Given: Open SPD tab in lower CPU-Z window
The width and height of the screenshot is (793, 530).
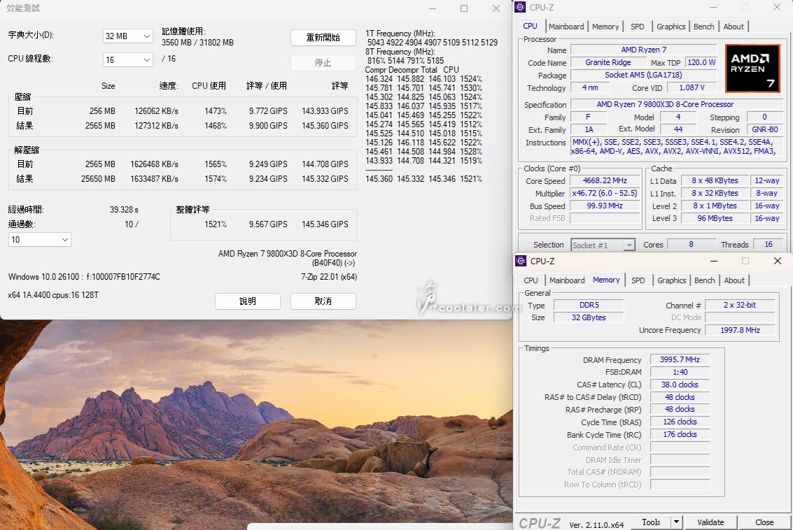Looking at the screenshot, I should 638,280.
